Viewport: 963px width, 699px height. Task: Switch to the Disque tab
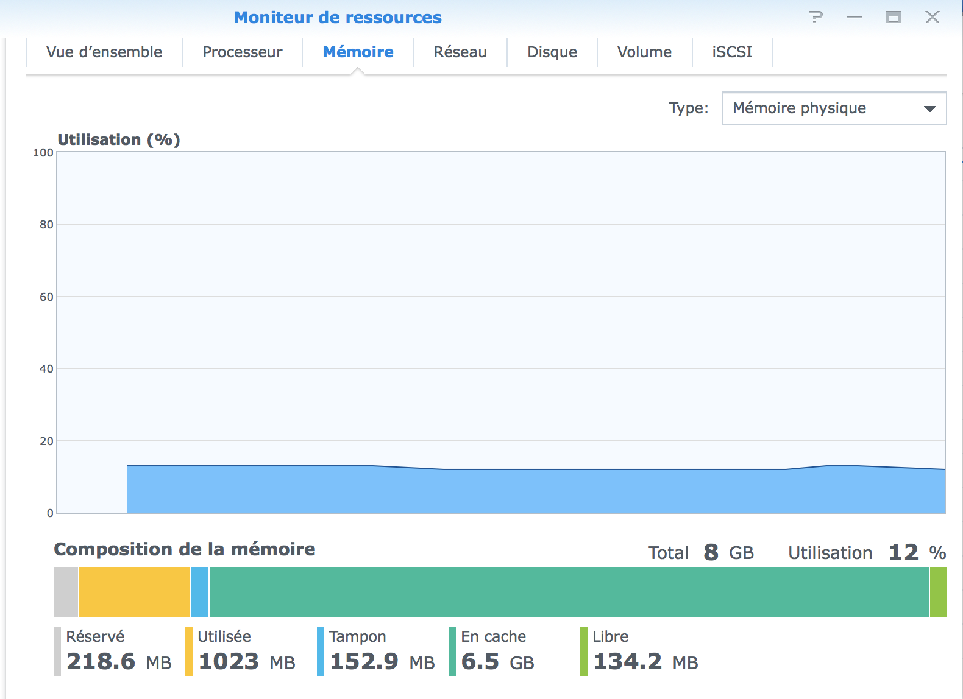[x=552, y=52]
